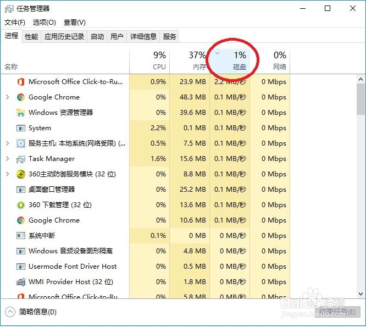Click the 0.9% CPU value for Office

158,82
